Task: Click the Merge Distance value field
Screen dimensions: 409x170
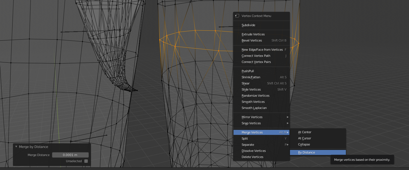Action: pos(70,155)
